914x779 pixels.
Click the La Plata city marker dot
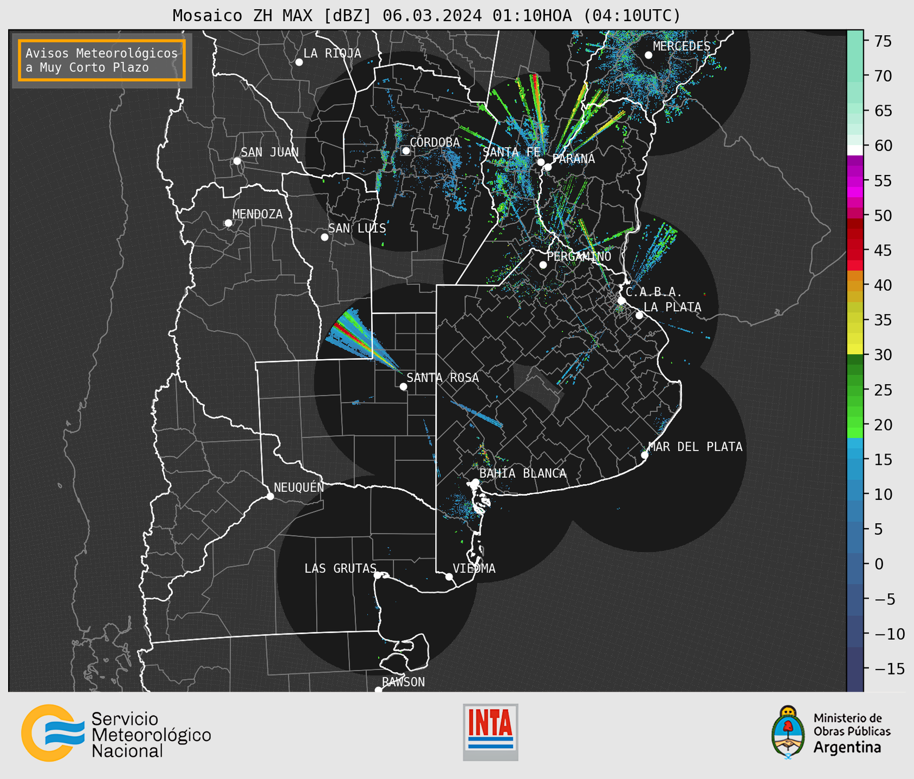pyautogui.click(x=639, y=315)
